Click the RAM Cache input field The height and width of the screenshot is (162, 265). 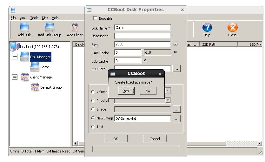(x=128, y=52)
